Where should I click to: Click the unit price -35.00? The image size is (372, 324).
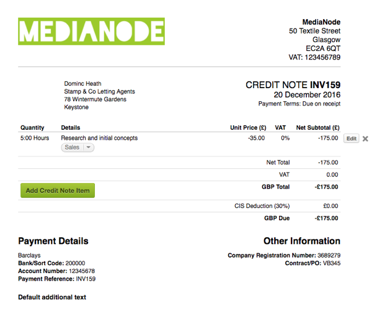(x=256, y=138)
